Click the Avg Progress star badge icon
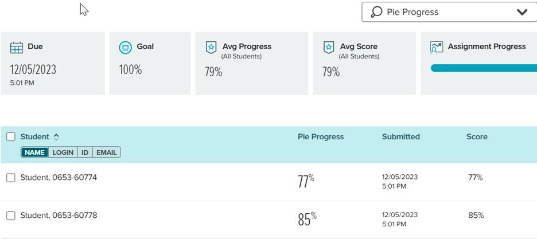 coord(211,48)
